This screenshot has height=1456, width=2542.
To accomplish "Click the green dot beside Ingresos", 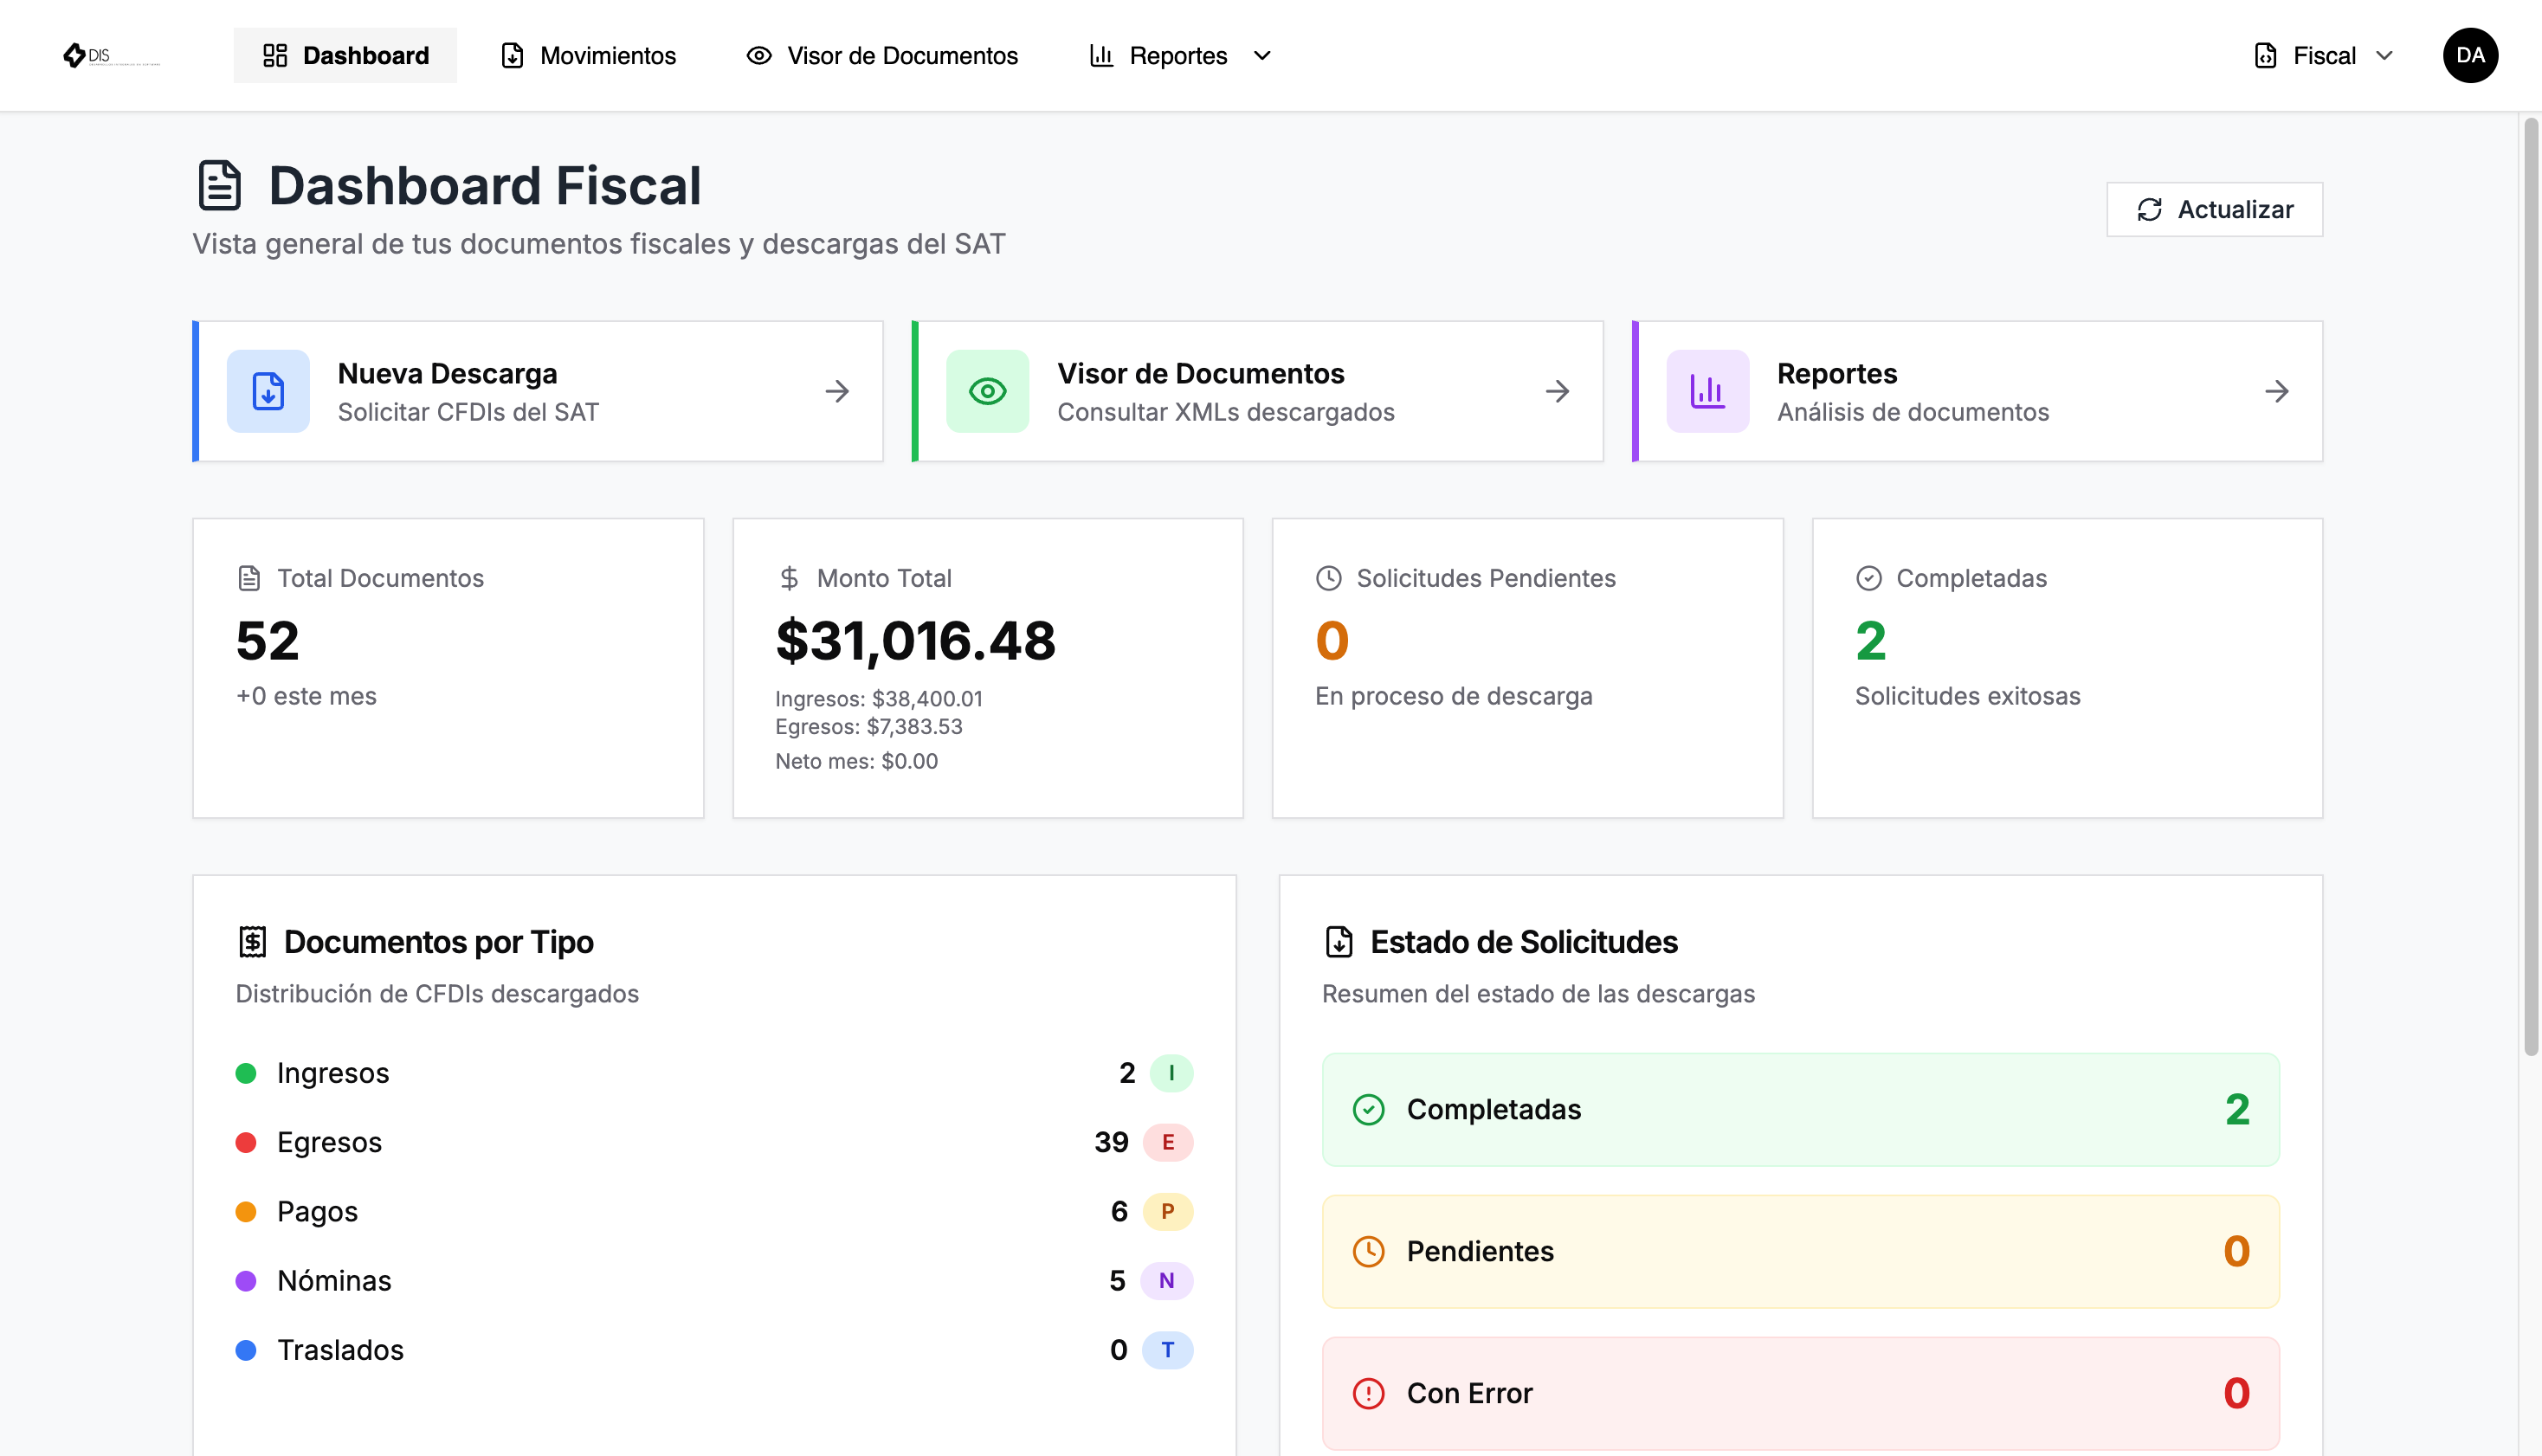I will pyautogui.click(x=246, y=1073).
